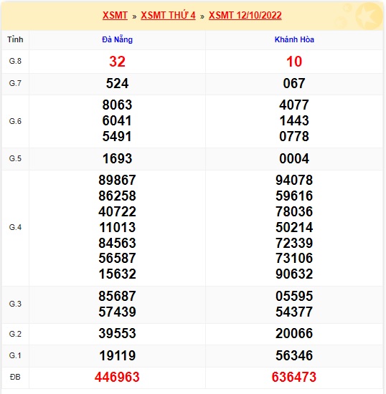Screen dimensions: 386x394
Task: Select the G.2 row label
Action: tap(15, 334)
